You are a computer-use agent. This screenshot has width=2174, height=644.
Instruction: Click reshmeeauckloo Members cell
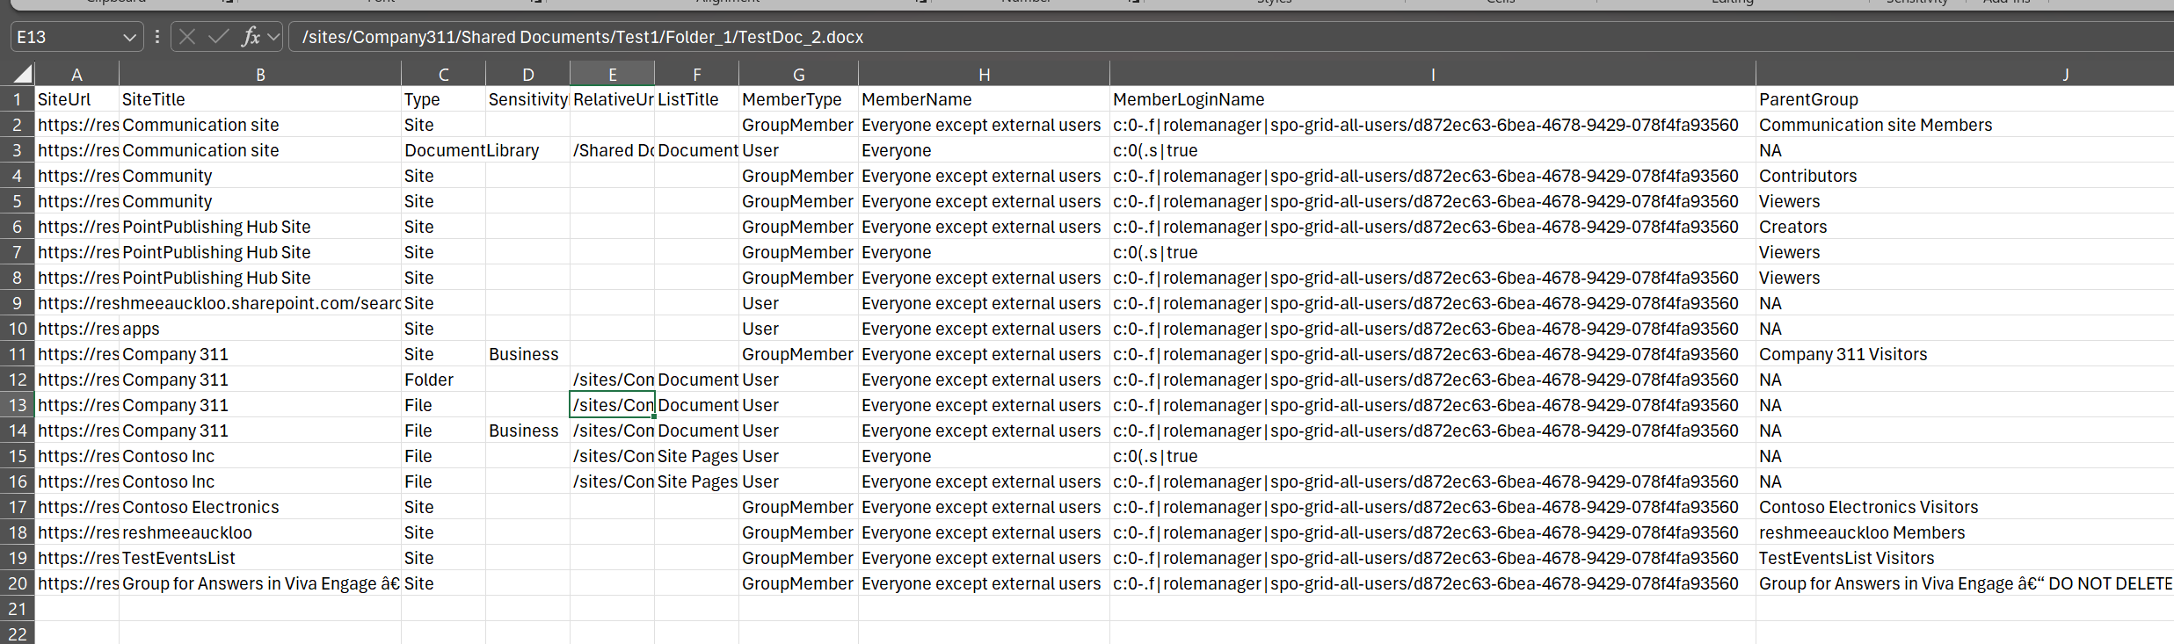[1965, 532]
